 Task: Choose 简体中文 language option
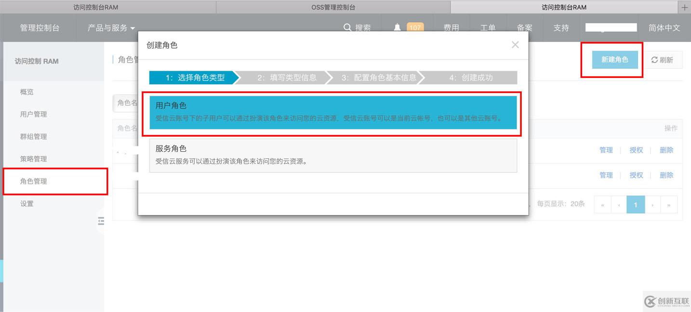pos(664,27)
